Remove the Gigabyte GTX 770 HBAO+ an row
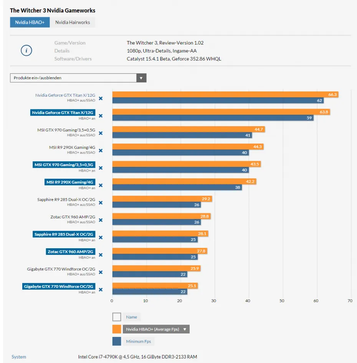 pyautogui.click(x=101, y=289)
